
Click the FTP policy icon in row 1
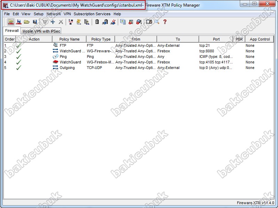(x=55, y=45)
